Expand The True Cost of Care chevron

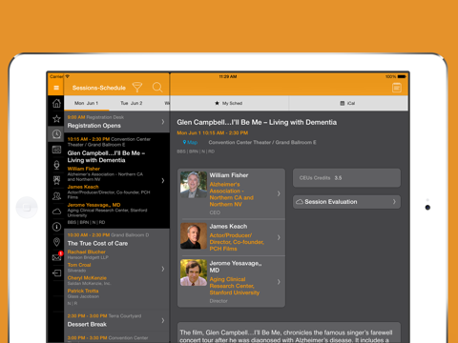[x=163, y=269]
